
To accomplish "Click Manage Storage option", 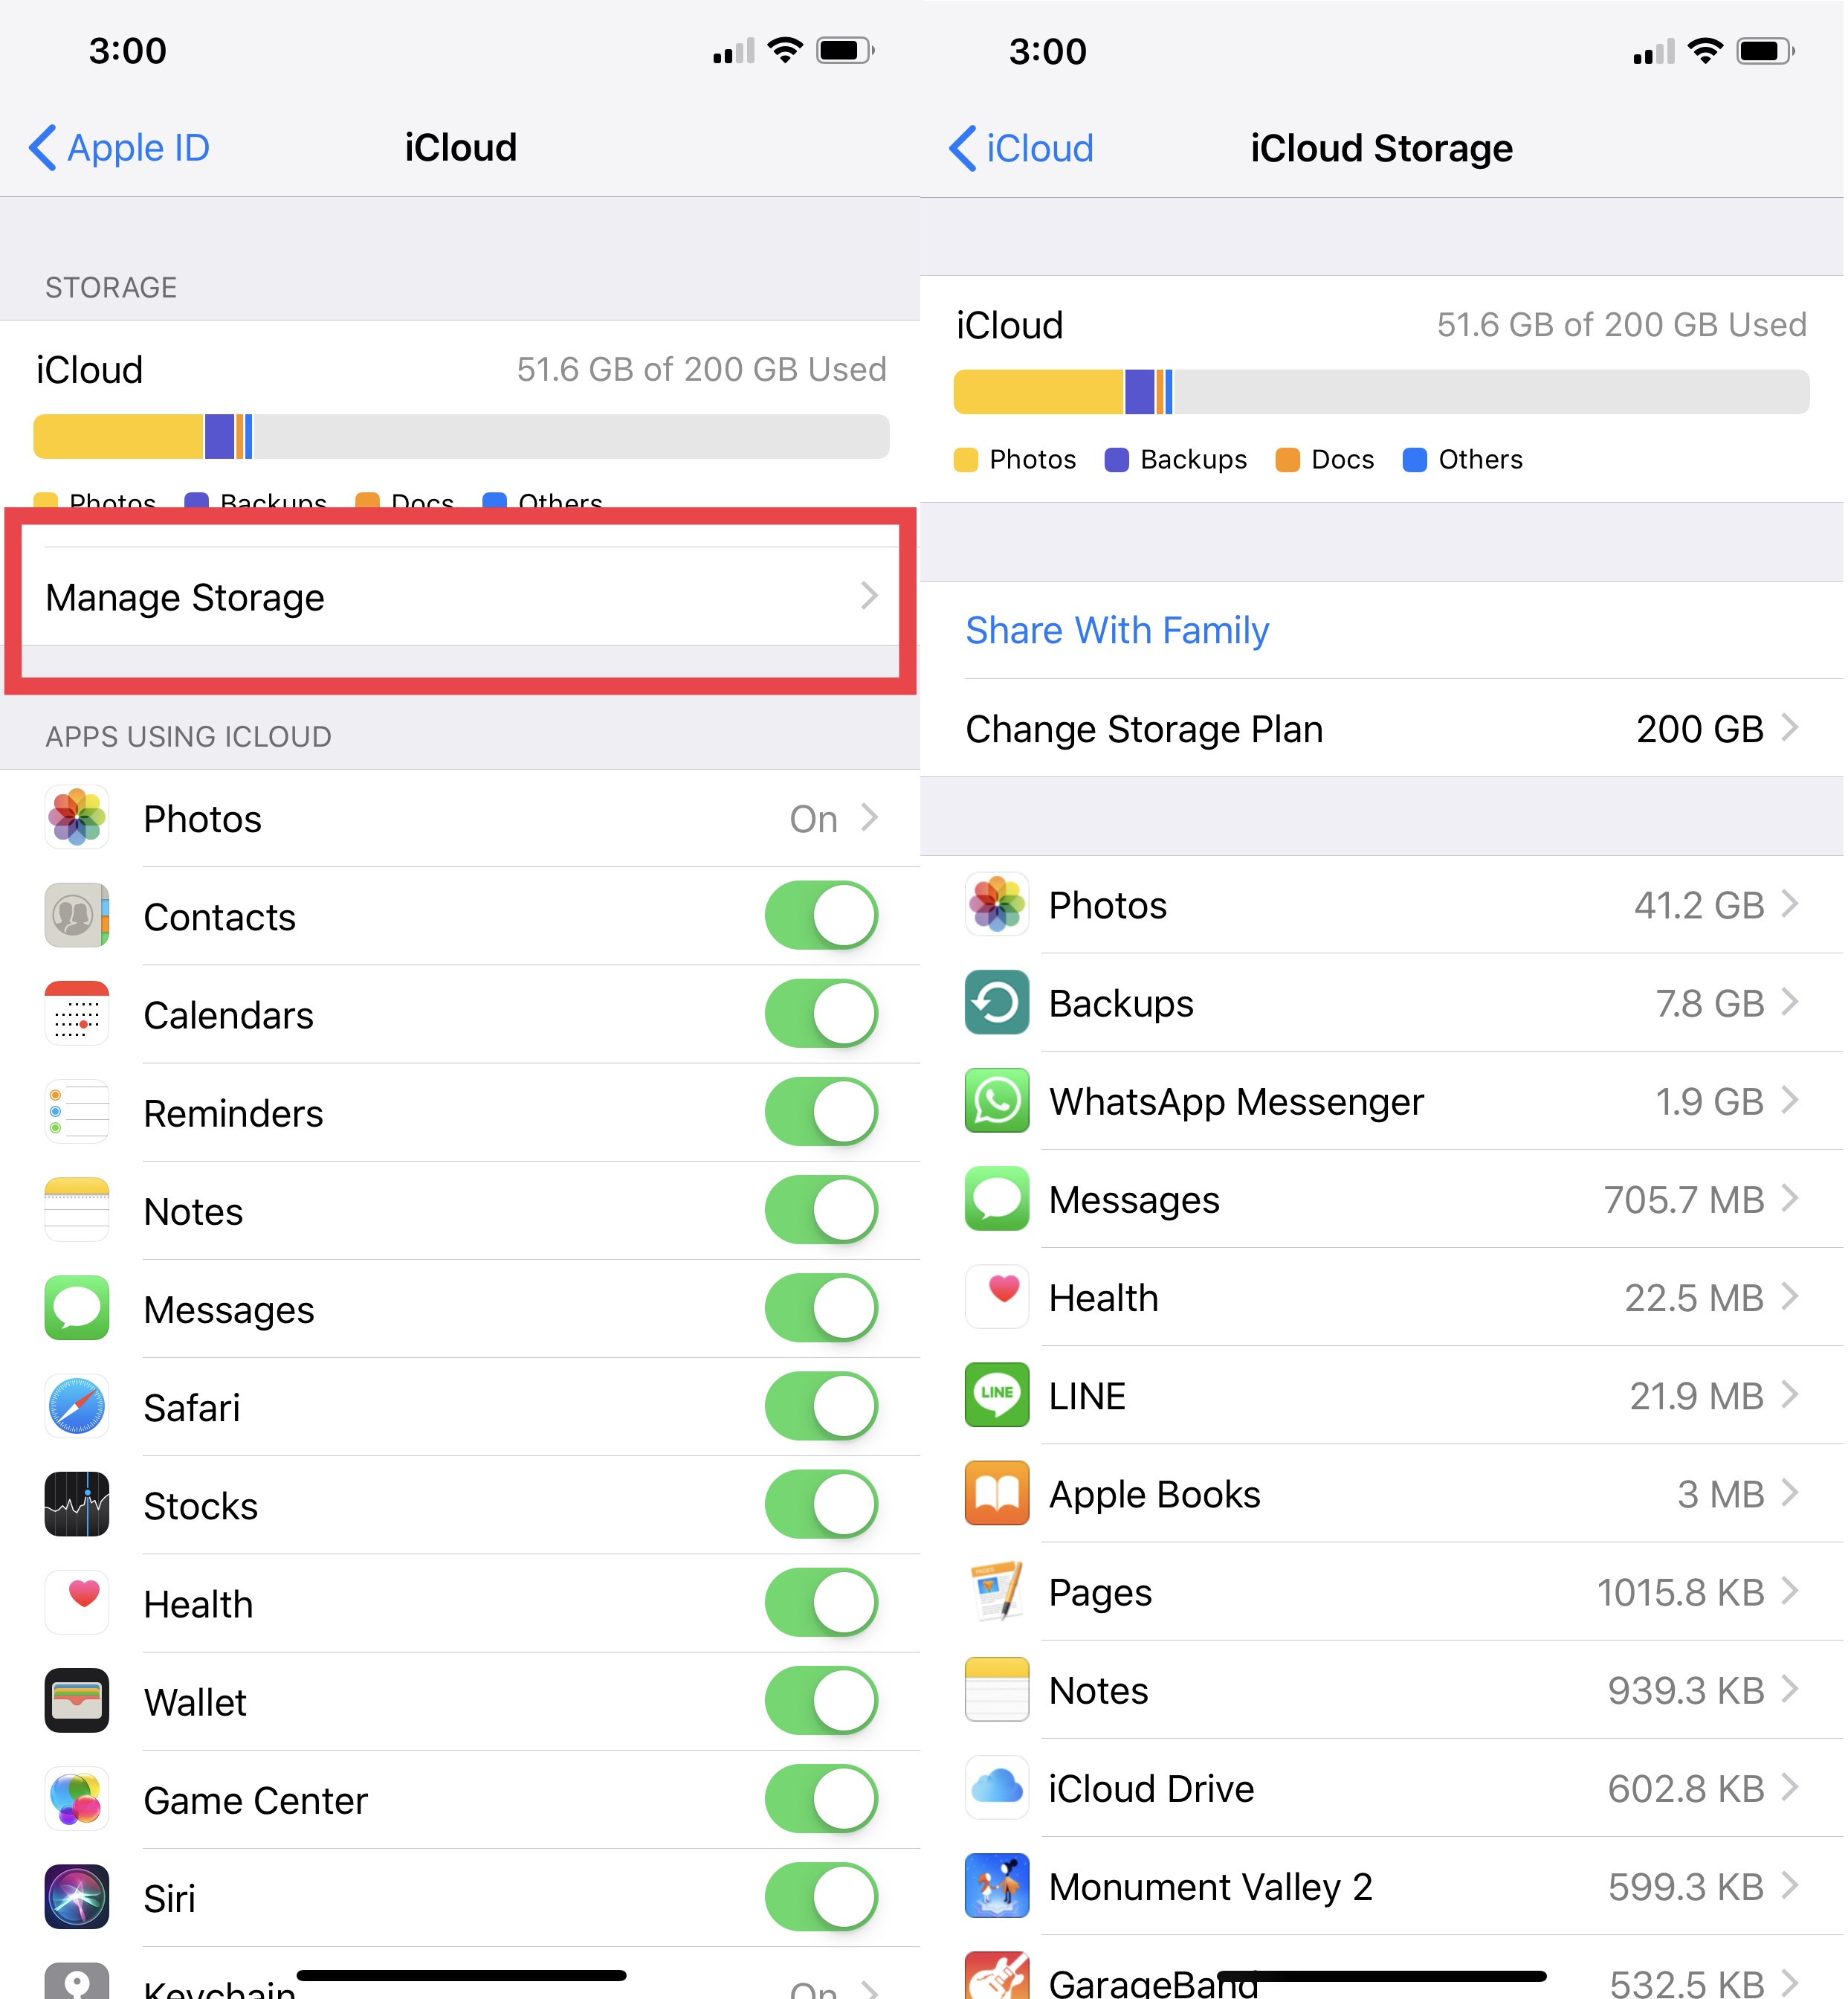I will pos(461,597).
